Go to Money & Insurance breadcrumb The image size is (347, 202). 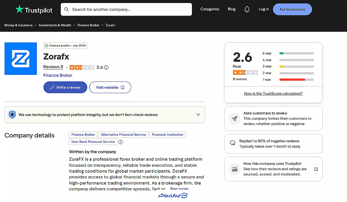(x=18, y=25)
